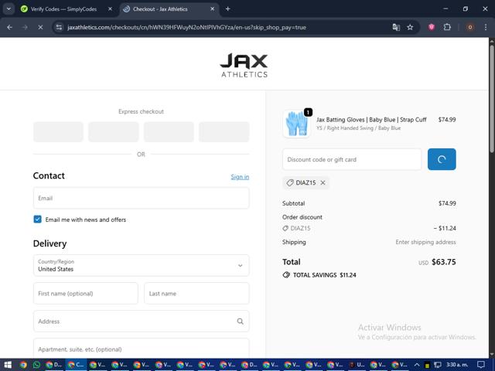Open the Chrome three-dot menu
The height and width of the screenshot is (371, 495).
(x=486, y=28)
